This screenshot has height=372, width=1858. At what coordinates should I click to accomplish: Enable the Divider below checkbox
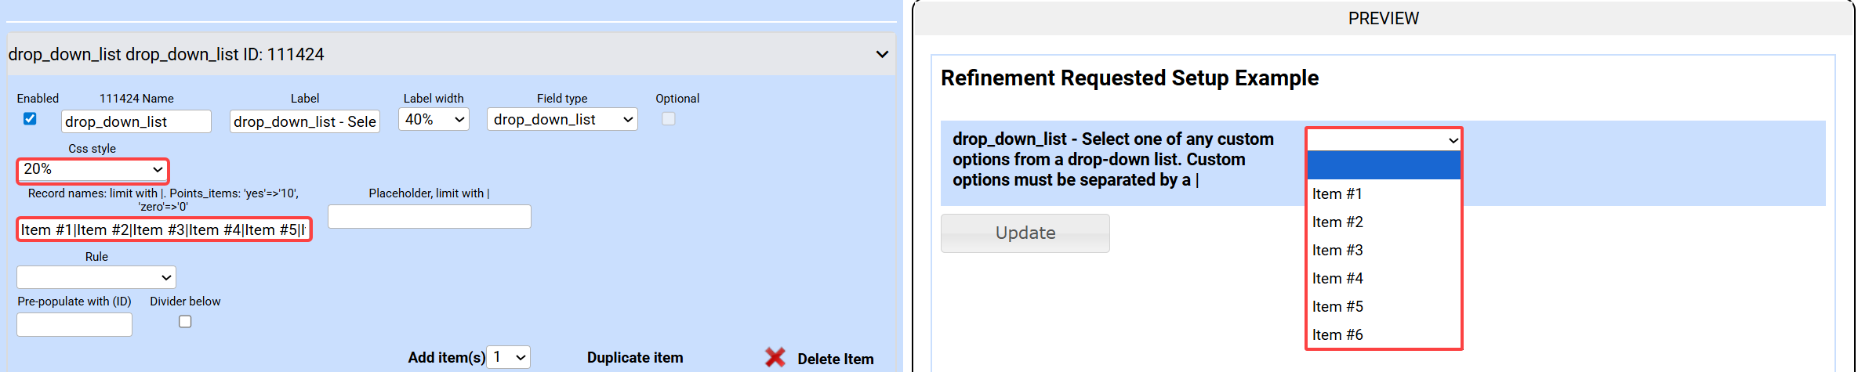(x=185, y=322)
